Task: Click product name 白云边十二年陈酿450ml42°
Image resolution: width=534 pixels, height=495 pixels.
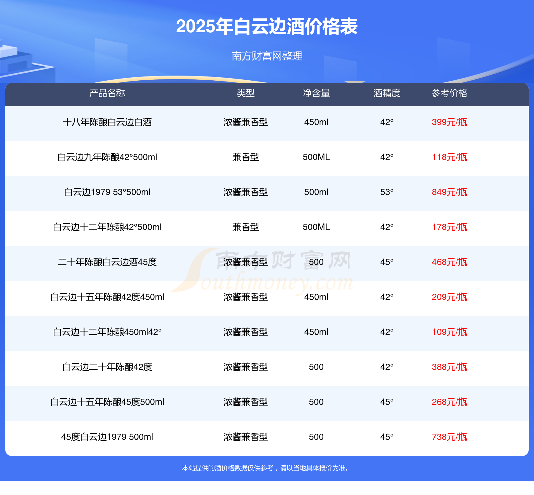Action: tap(107, 332)
